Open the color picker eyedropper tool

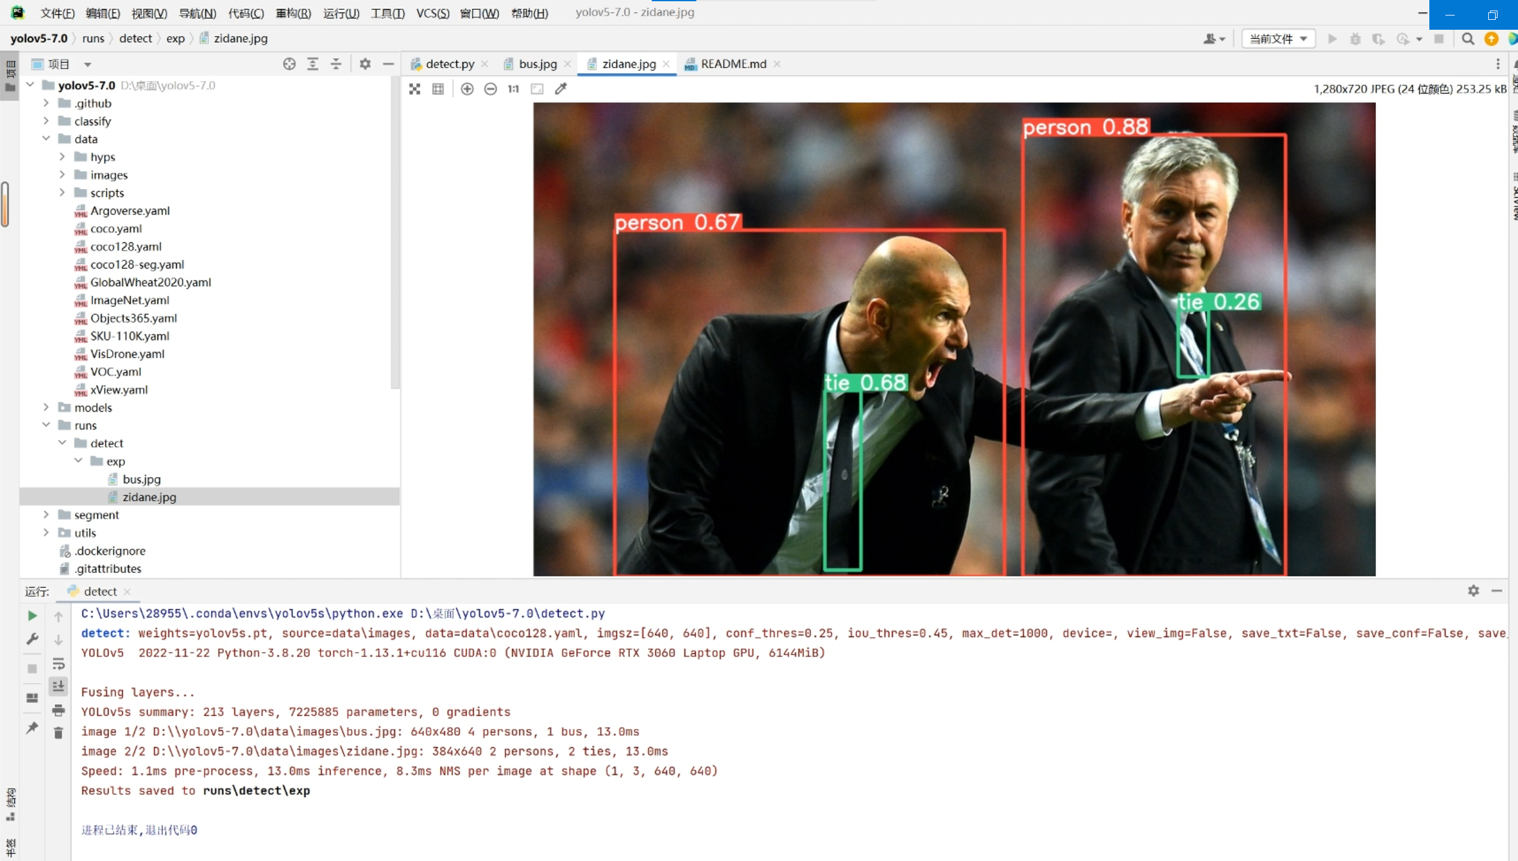point(561,89)
